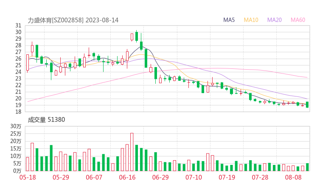Viewport: 314px width, 187px height.
Task: Click the 05-18 date axis label
Action: [x=28, y=177]
